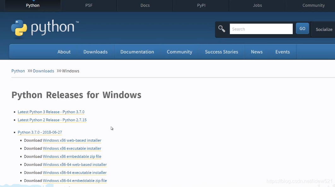The image size is (335, 187).
Task: Download Windows x86 web-based installer
Action: click(x=72, y=140)
